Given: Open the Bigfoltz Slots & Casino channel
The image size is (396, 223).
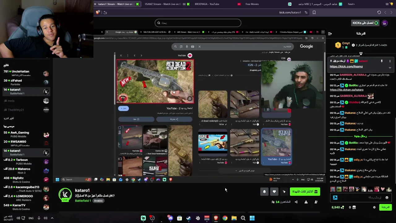Looking at the screenshot, I should pos(26,180).
